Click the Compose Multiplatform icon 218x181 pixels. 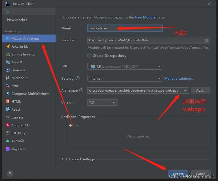coord(8,93)
